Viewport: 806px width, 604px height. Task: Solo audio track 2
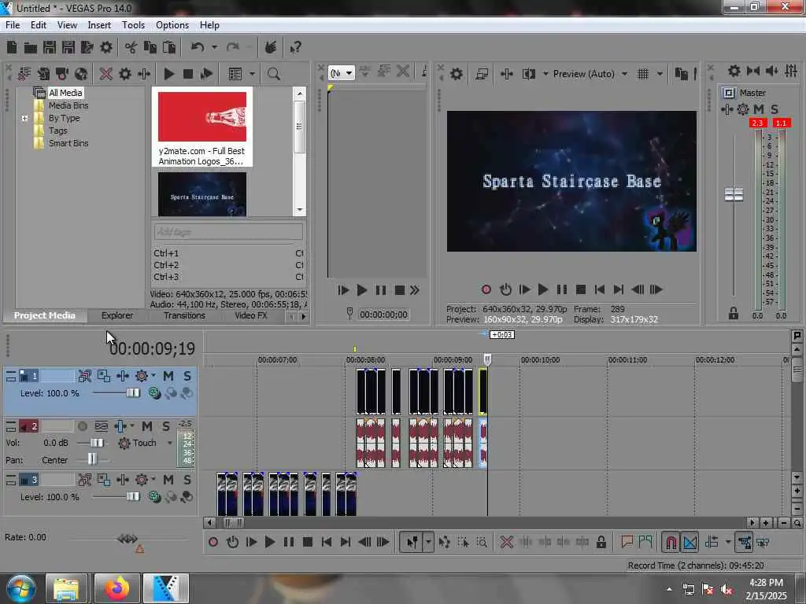(166, 426)
